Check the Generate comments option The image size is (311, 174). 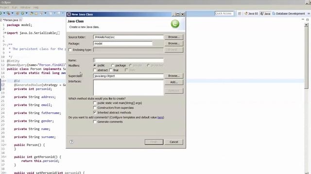95,122
